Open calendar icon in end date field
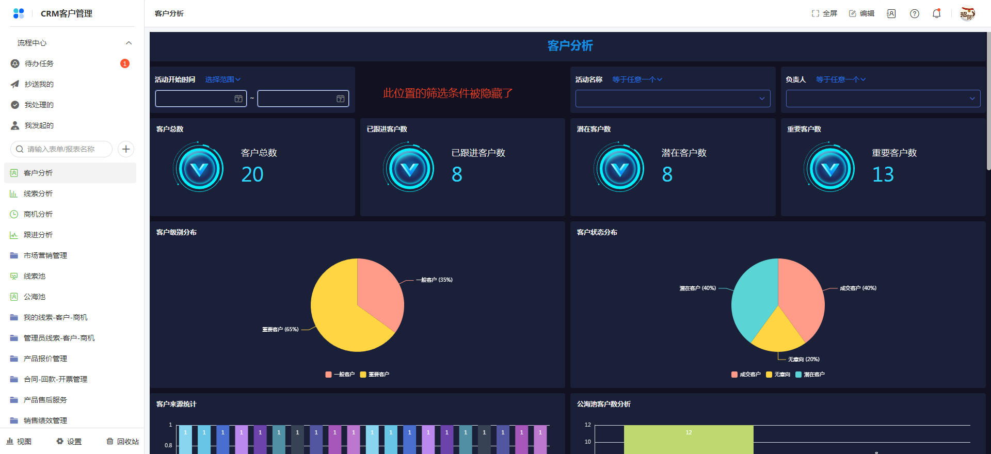This screenshot has height=454, width=991. (341, 99)
